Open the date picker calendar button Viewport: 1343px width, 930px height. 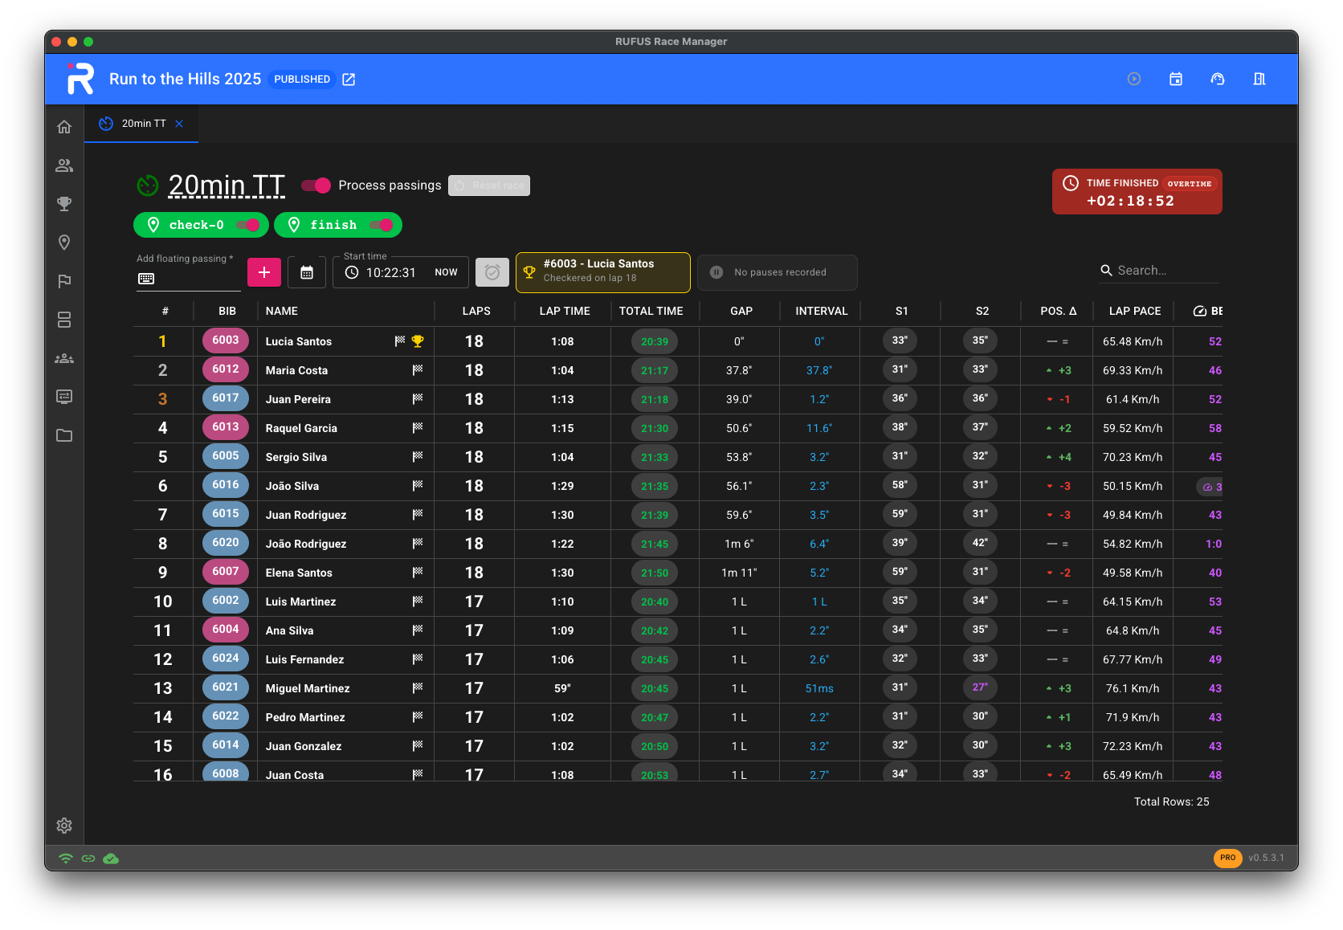coord(307,272)
